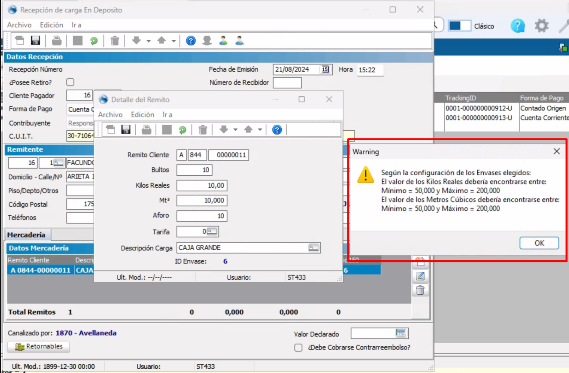This screenshot has height=373, width=569.
Task: Click the green refresh icon in Detalle del Remito toolbar
Action: tap(182, 130)
